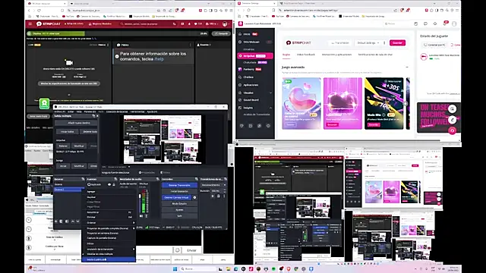486x273 pixels.
Task: Click the lock icon on Duplicado source
Action: [x=114, y=184]
